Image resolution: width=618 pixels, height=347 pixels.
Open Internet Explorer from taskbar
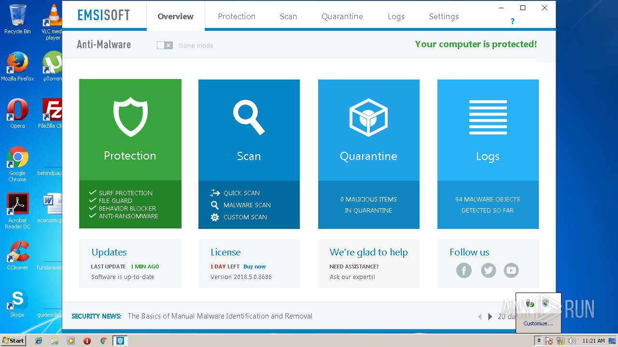(39, 341)
